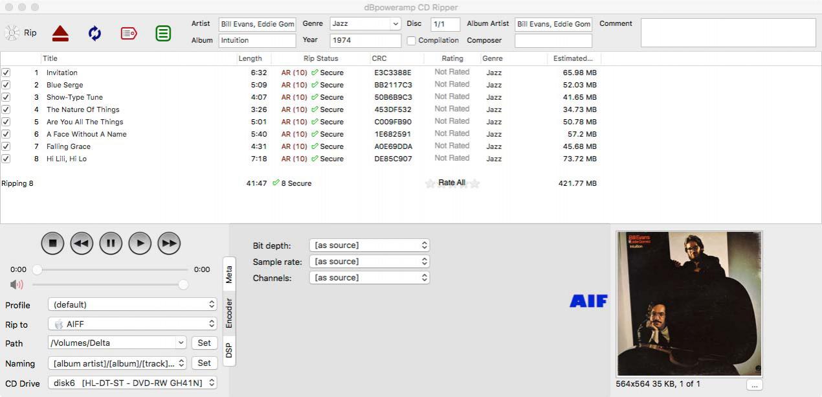Skip to the next track

click(169, 244)
